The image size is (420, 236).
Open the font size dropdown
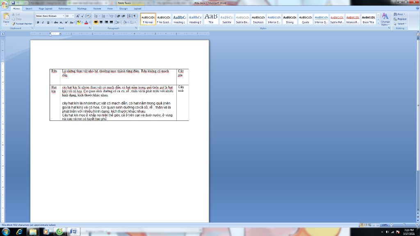click(x=73, y=16)
